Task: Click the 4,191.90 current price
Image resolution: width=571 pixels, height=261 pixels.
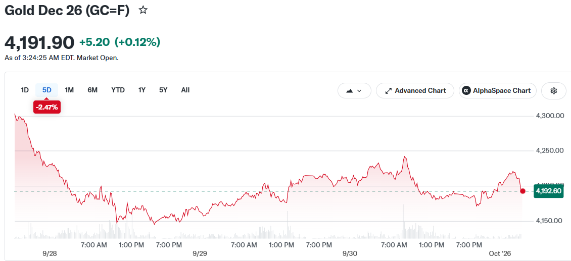Action: [39, 42]
